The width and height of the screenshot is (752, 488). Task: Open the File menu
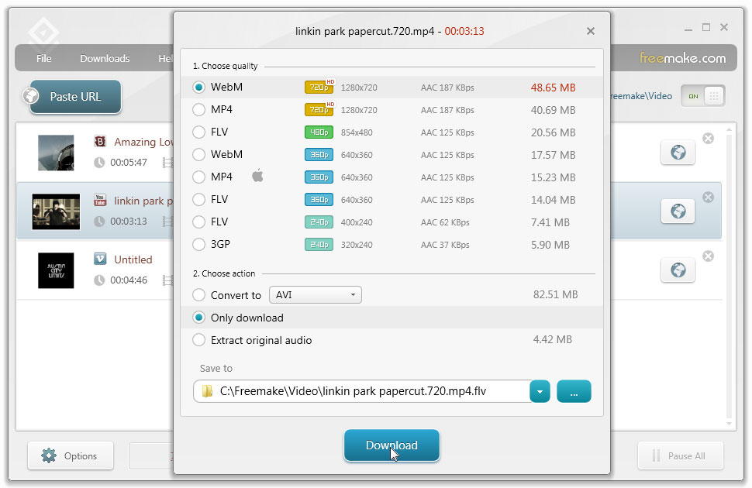[x=43, y=59]
